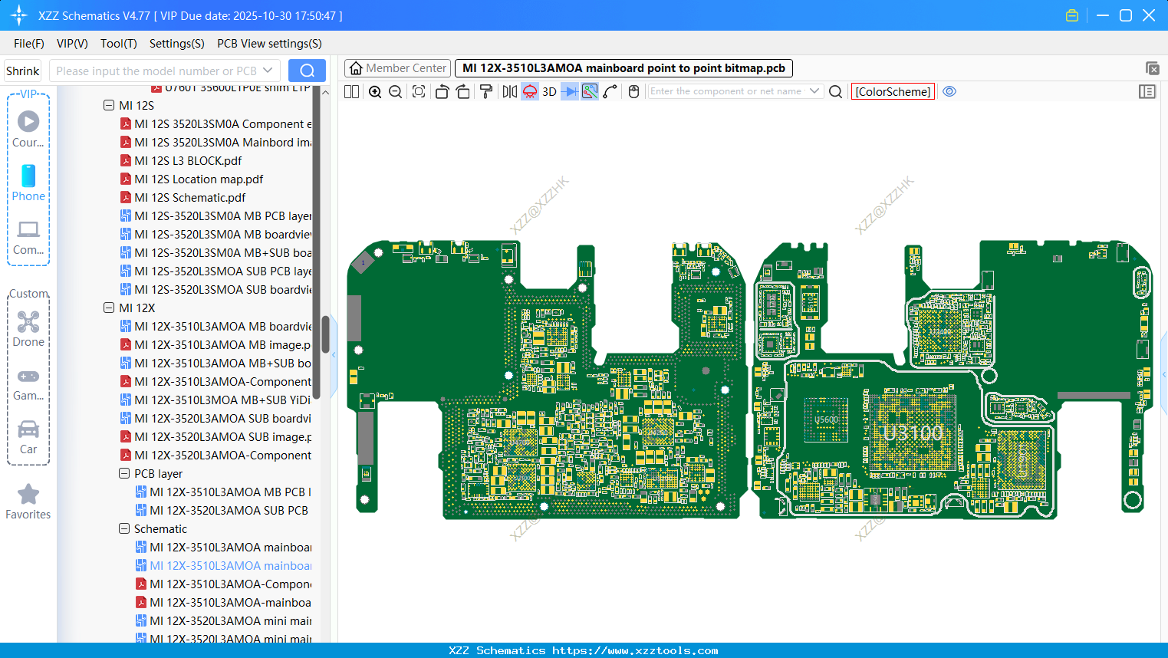Open the model number search dropdown

click(268, 71)
